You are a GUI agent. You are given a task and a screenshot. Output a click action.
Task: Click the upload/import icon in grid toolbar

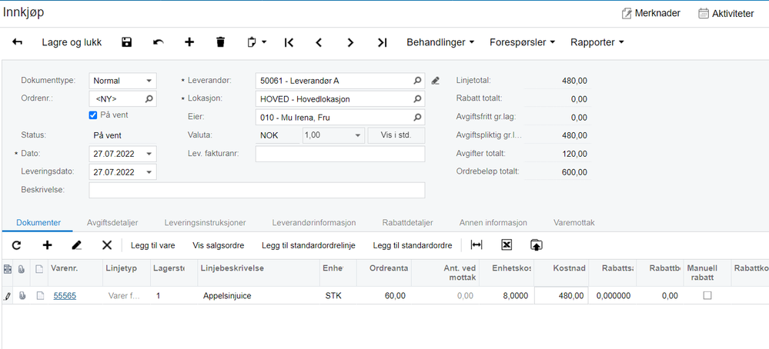[x=536, y=244]
